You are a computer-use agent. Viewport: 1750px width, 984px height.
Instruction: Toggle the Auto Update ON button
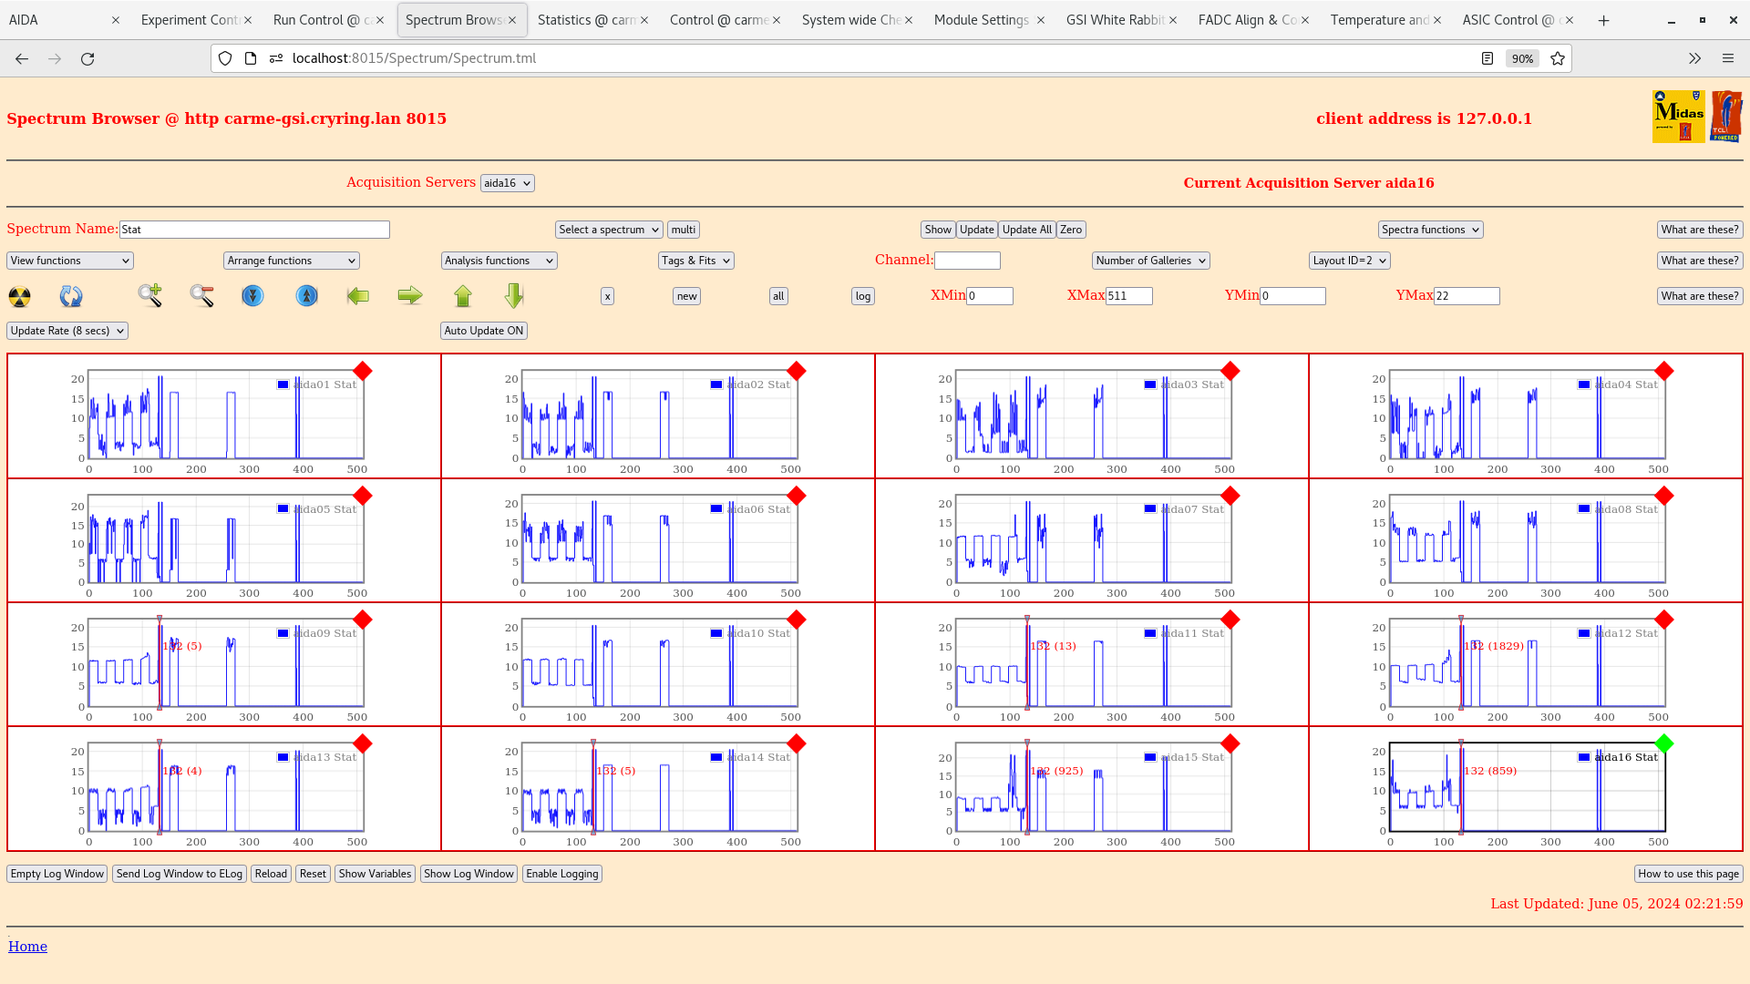click(x=483, y=331)
